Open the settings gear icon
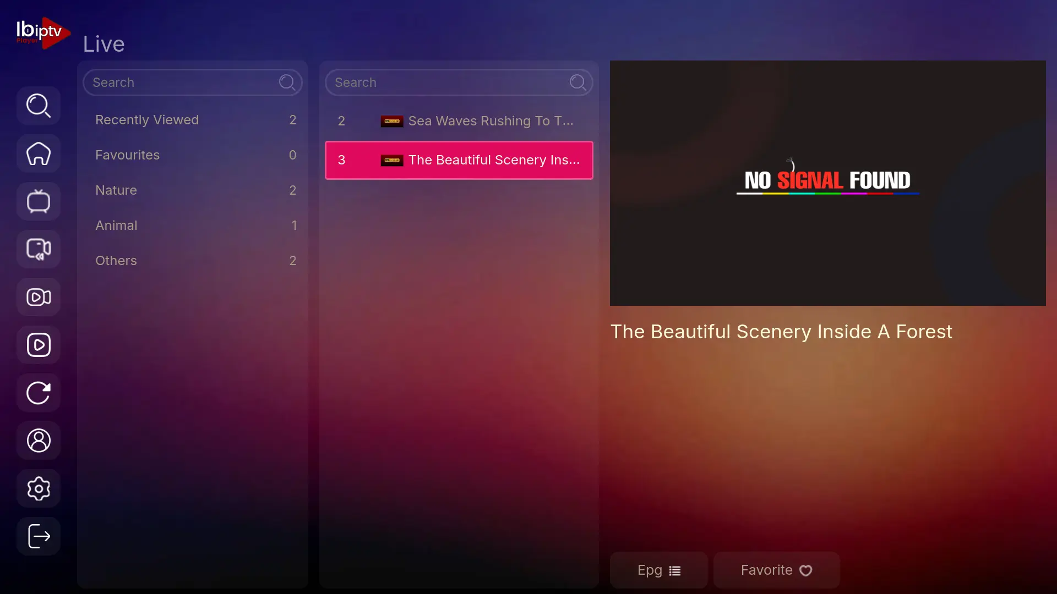This screenshot has height=594, width=1057. 39,488
